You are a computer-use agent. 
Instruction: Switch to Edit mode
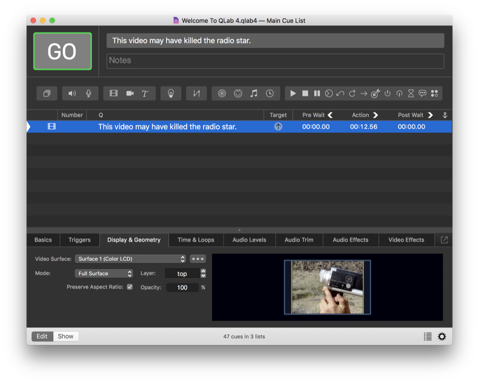(42, 336)
